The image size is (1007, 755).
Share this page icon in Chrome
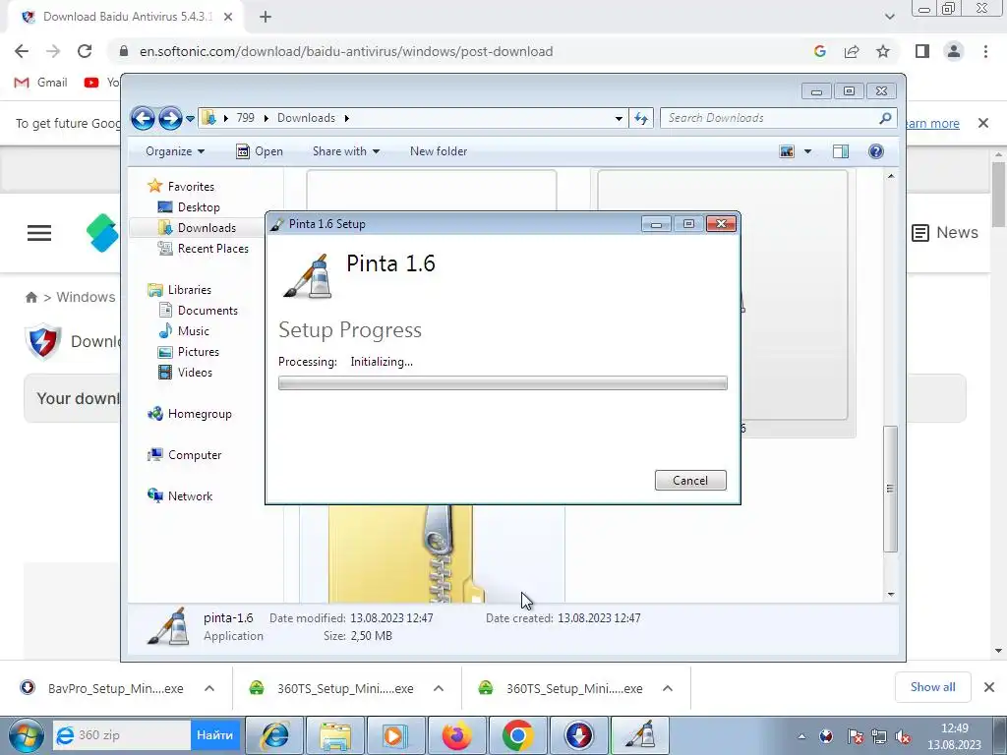tap(852, 51)
